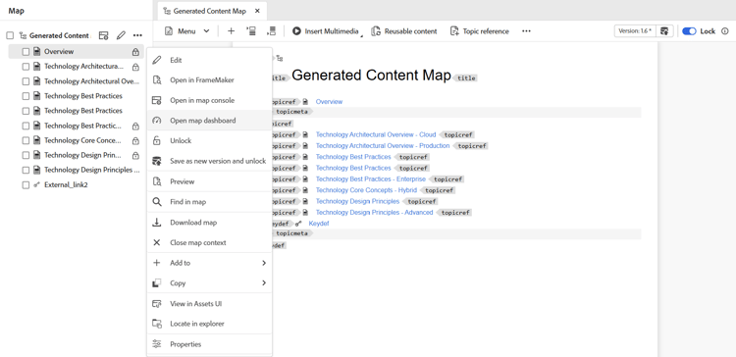Screen dimensions: 736x357
Task: Click the pencil edit icon in Map panel
Action: pos(121,35)
